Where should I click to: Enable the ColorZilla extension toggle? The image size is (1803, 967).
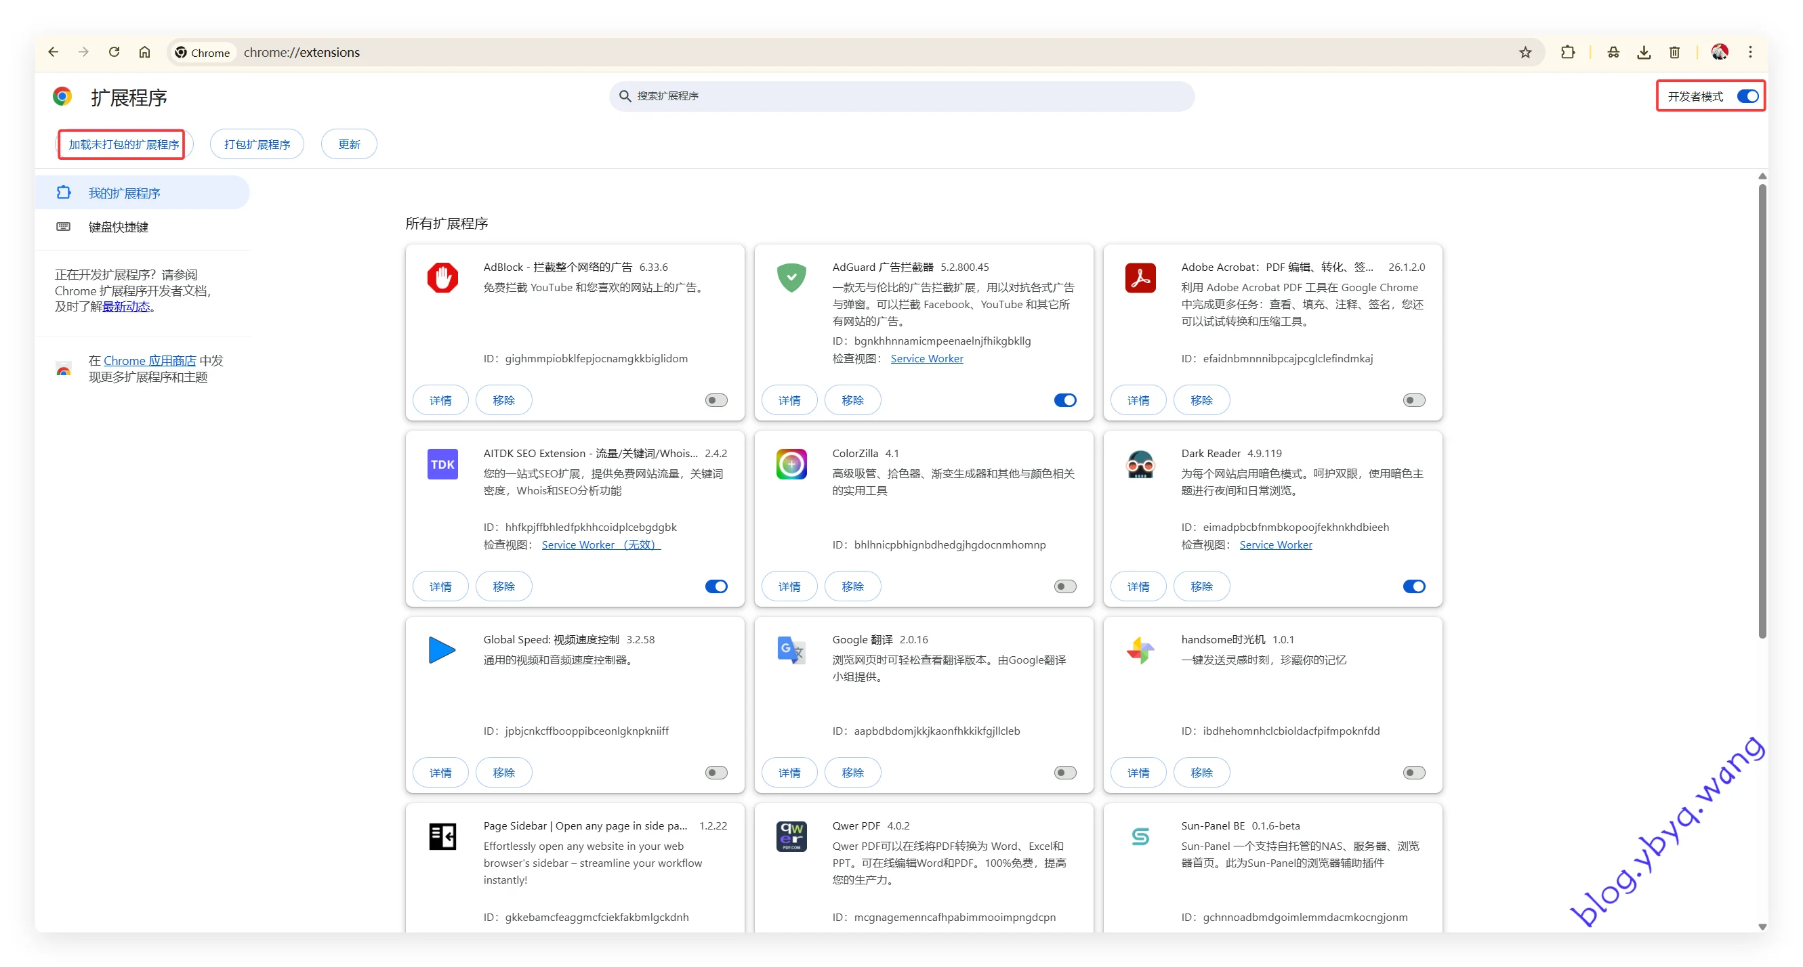pos(1064,586)
